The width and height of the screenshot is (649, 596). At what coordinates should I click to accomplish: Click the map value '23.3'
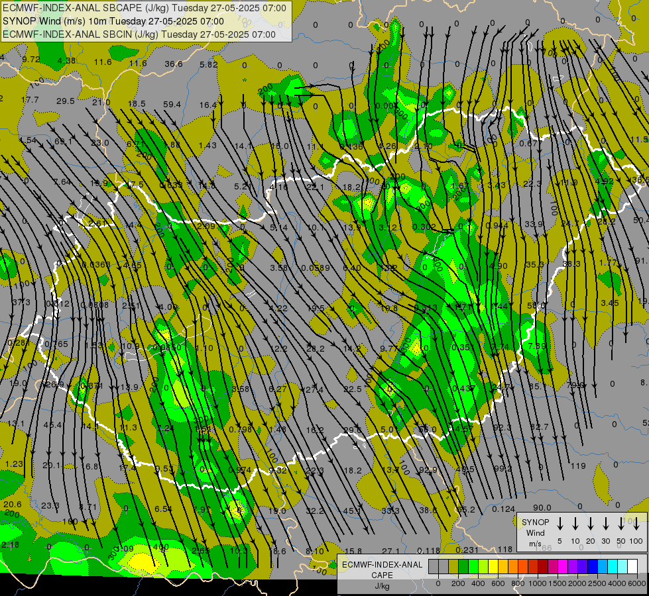(x=50, y=505)
